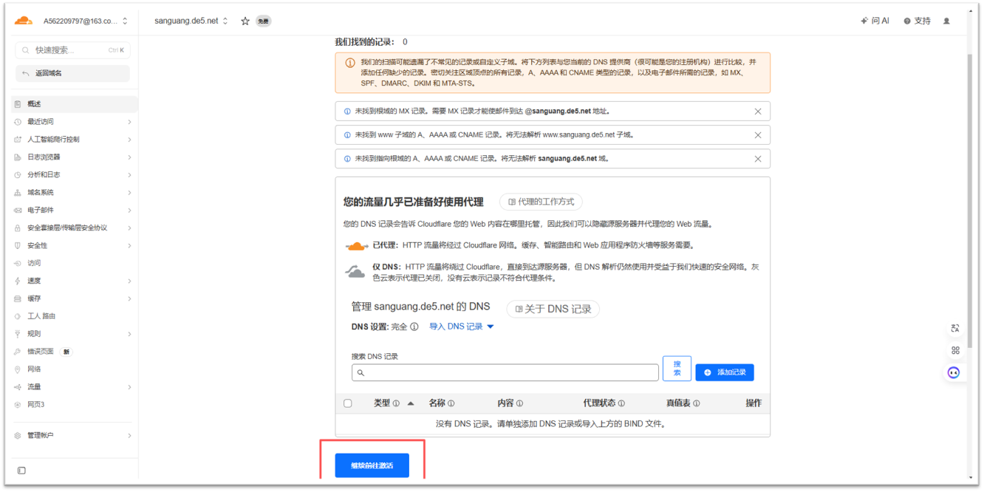Sort DNS records by 类型 column arrow
Image resolution: width=984 pixels, height=492 pixels.
click(x=411, y=403)
